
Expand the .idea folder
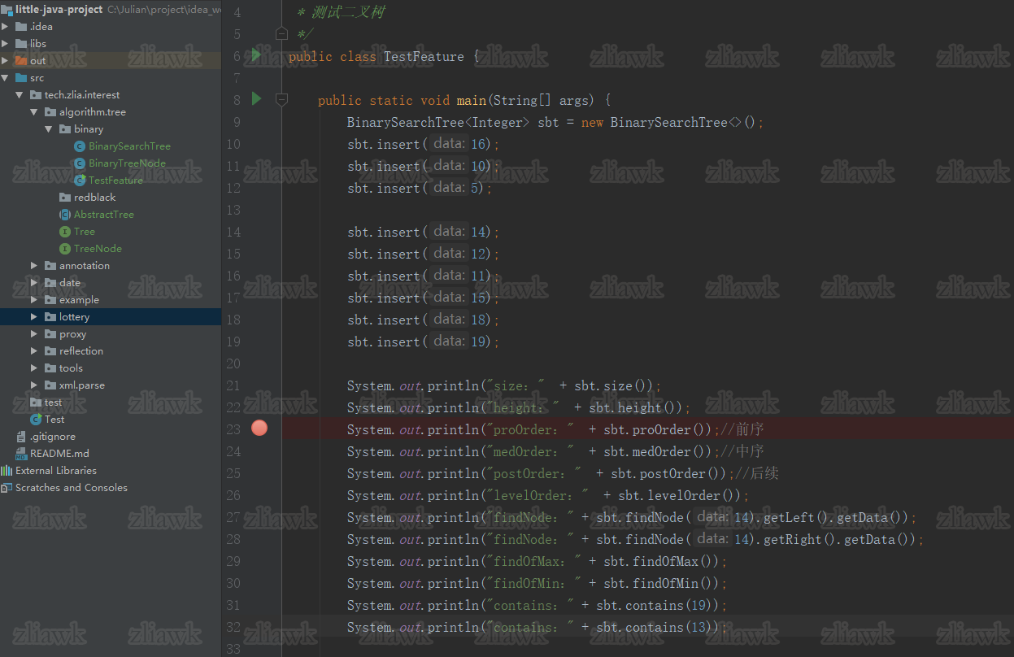pyautogui.click(x=6, y=27)
